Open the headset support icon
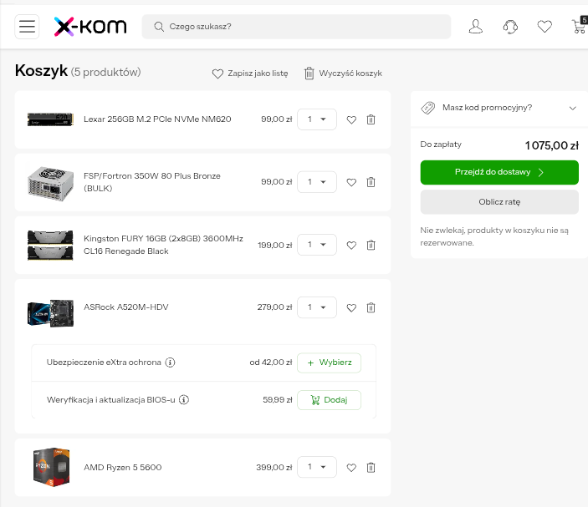The height and width of the screenshot is (507, 588). (510, 27)
